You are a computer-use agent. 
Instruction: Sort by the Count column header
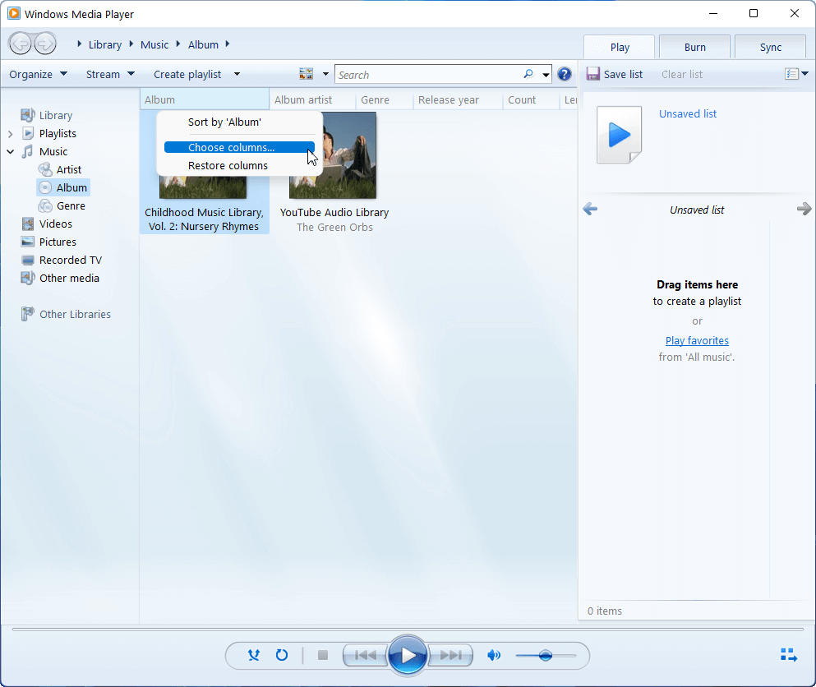(531, 100)
